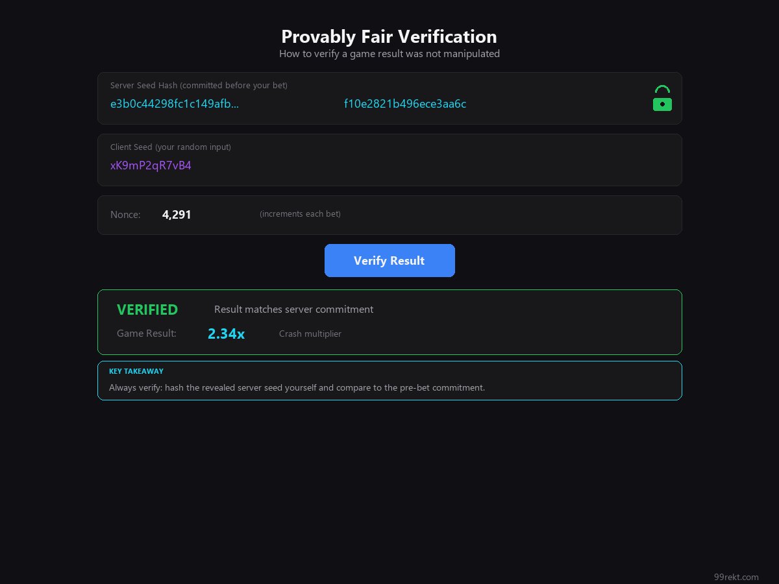Image resolution: width=779 pixels, height=584 pixels.
Task: Open the 99rekt.com watermark link
Action: (x=736, y=577)
